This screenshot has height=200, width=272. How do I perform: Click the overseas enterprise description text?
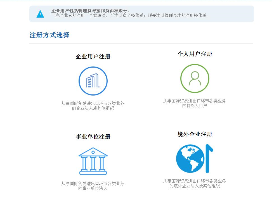[x=195, y=184]
